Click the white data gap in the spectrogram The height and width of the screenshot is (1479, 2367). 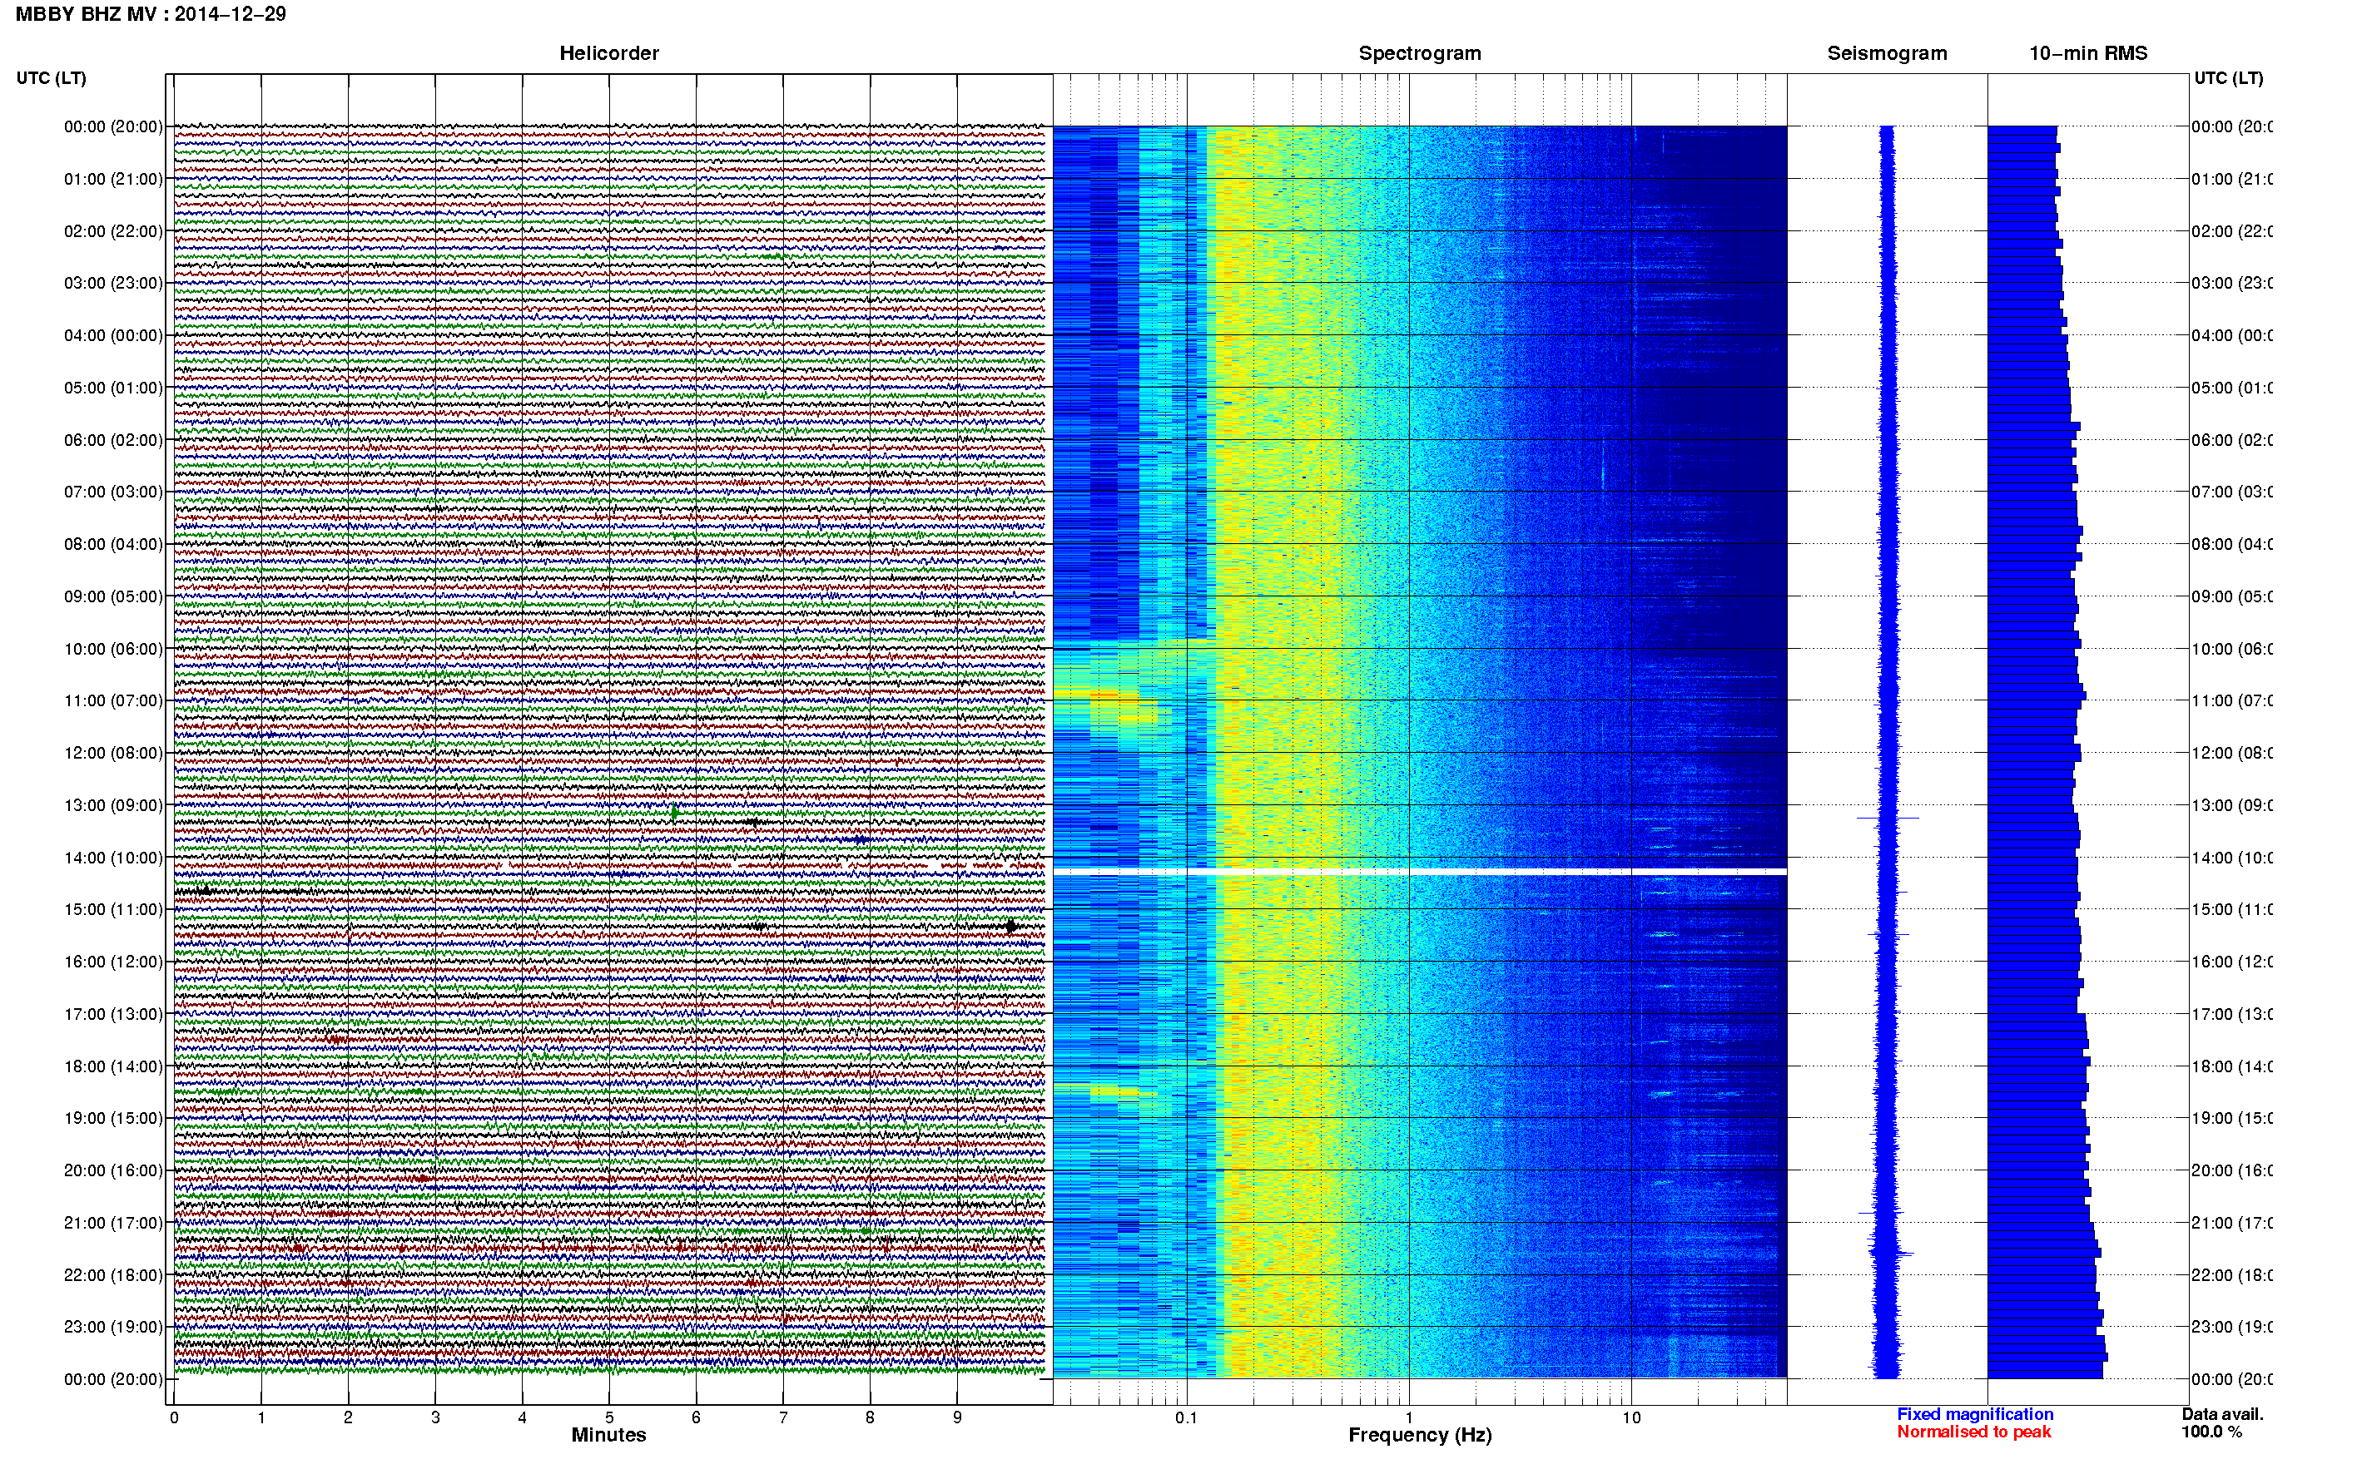[1420, 871]
